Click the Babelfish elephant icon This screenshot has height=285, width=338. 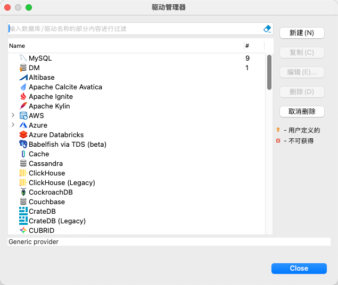click(23, 144)
